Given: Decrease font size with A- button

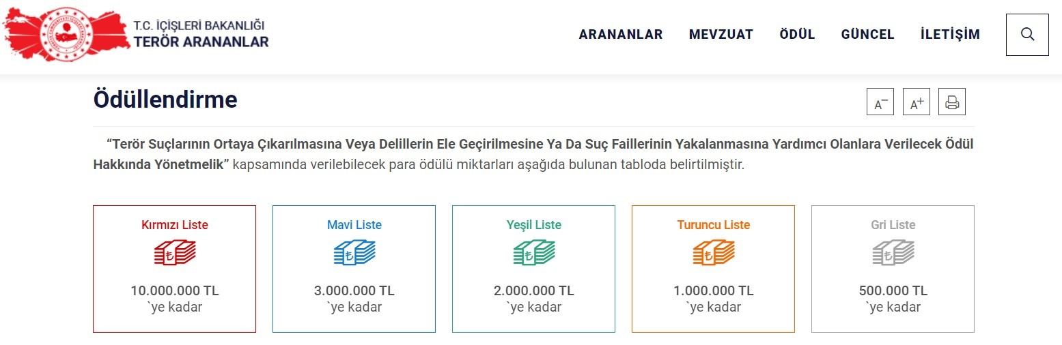Looking at the screenshot, I should pos(880,104).
